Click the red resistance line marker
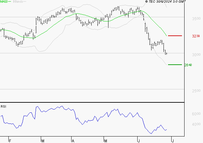Viewport: 203px width, 143px height. point(175,36)
